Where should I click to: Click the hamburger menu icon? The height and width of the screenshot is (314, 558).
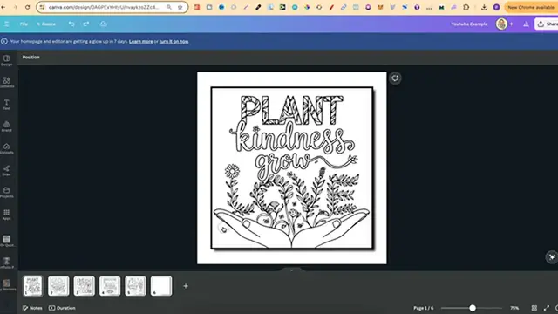click(x=6, y=24)
